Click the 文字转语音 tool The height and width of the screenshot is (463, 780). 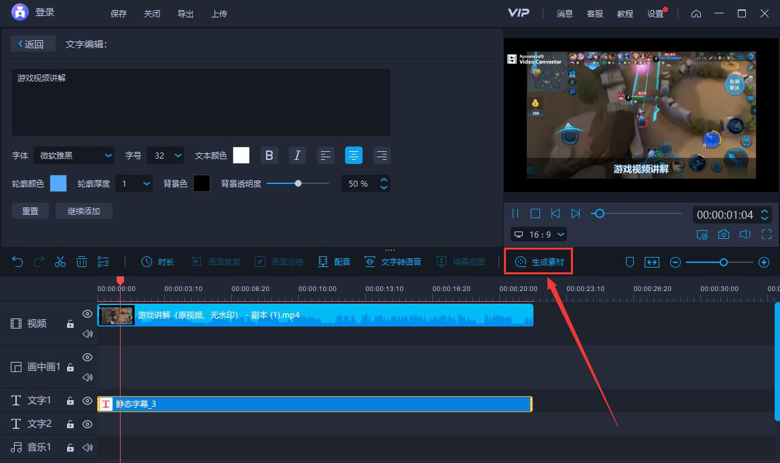tap(393, 262)
